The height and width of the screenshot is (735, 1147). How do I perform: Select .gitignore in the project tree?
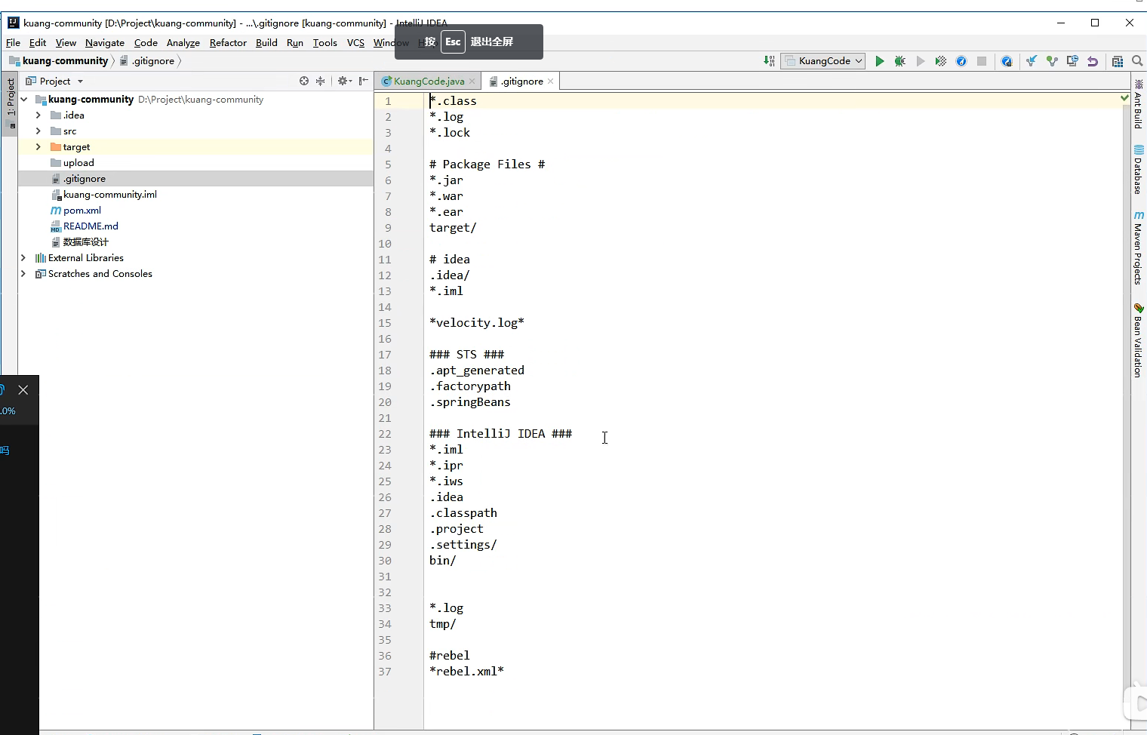85,179
